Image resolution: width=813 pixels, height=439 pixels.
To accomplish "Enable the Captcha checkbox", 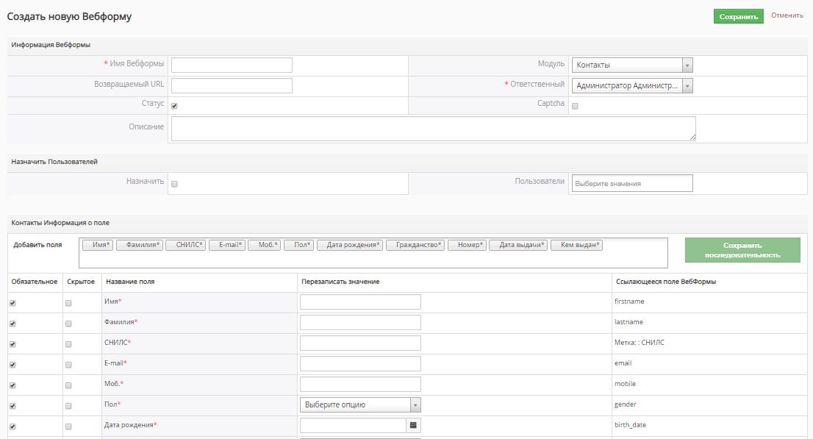I will coord(575,106).
